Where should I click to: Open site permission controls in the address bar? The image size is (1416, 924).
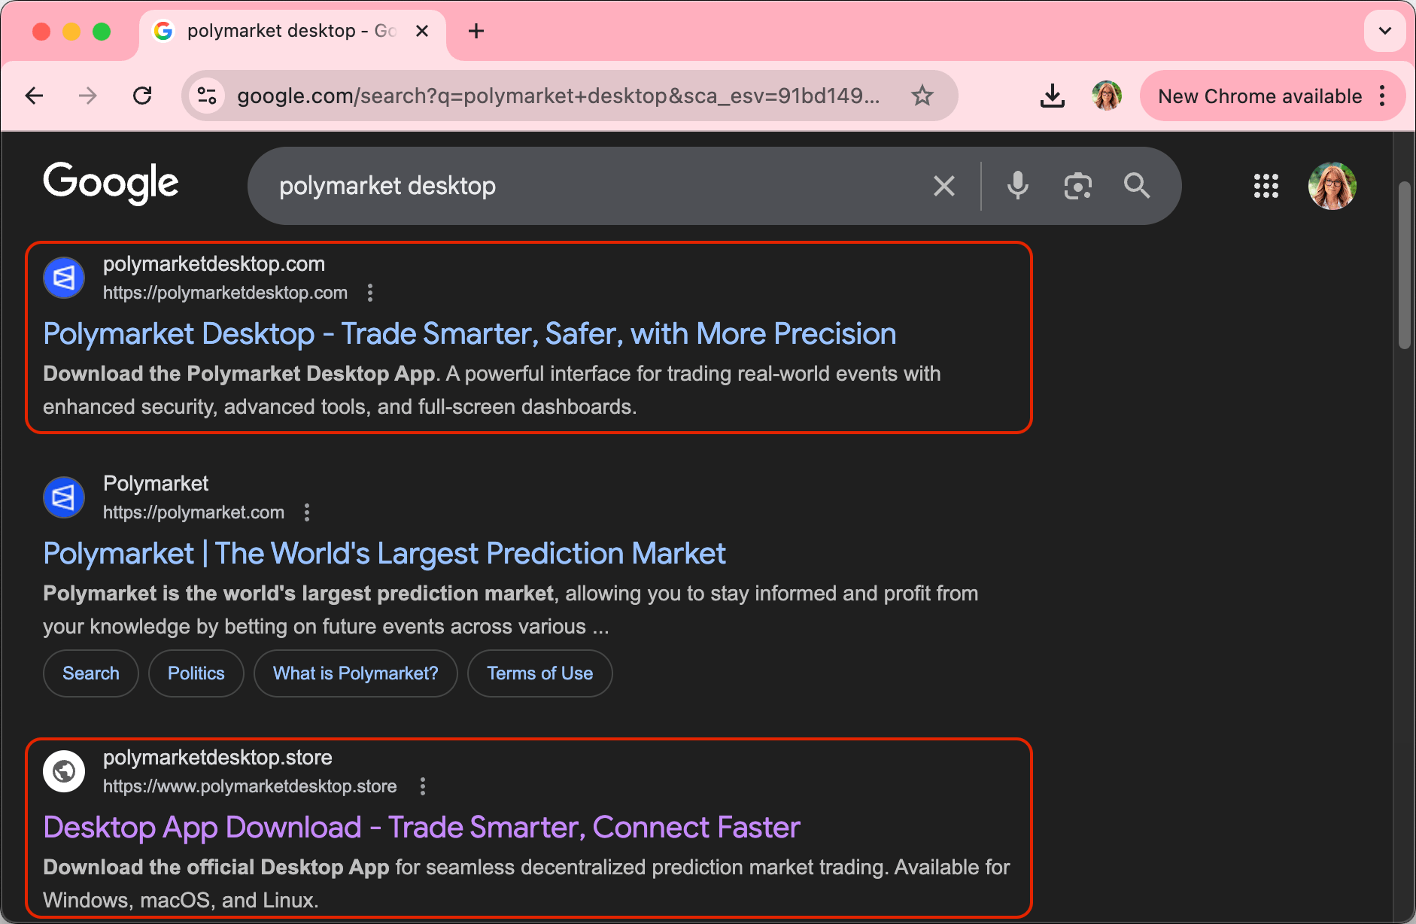pyautogui.click(x=207, y=96)
